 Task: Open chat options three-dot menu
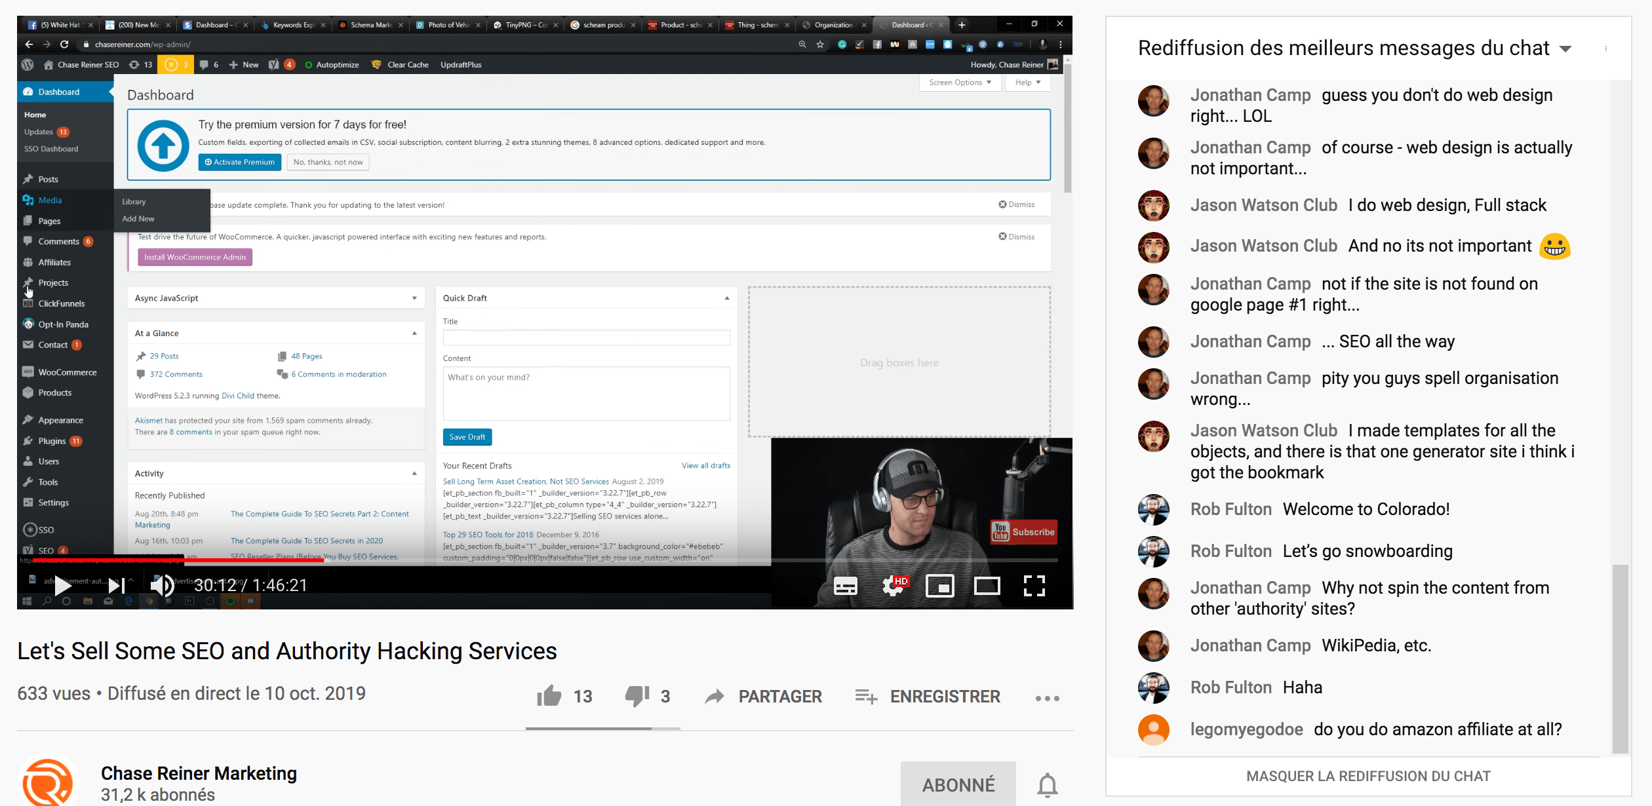click(1606, 48)
